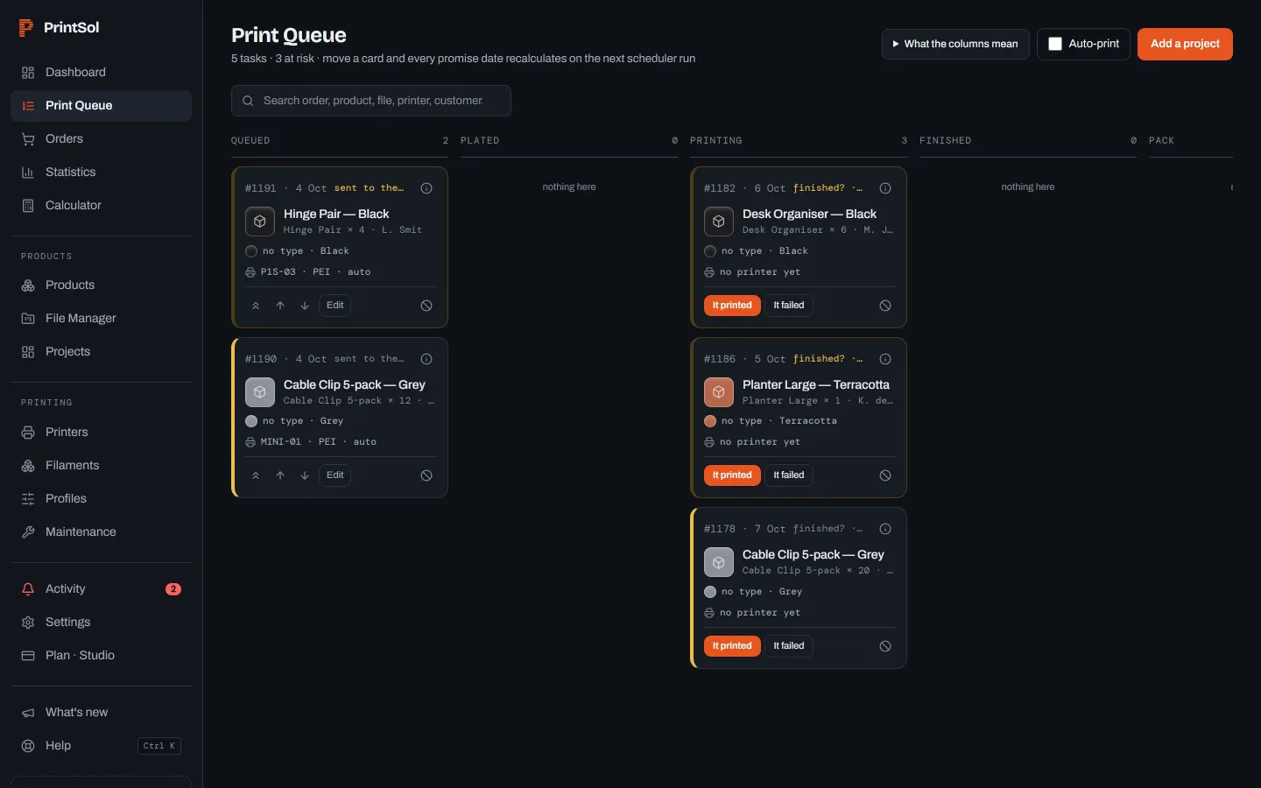The image size is (1261, 788).
Task: Enable the Auto-print checkbox
Action: [x=1055, y=44]
